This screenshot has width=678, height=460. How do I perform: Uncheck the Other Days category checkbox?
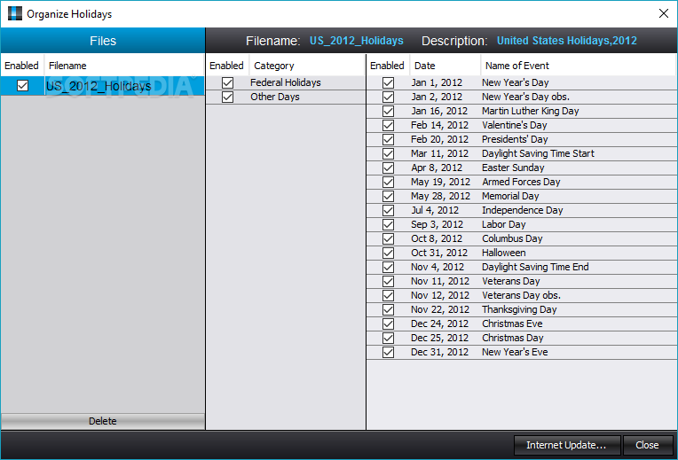point(227,97)
